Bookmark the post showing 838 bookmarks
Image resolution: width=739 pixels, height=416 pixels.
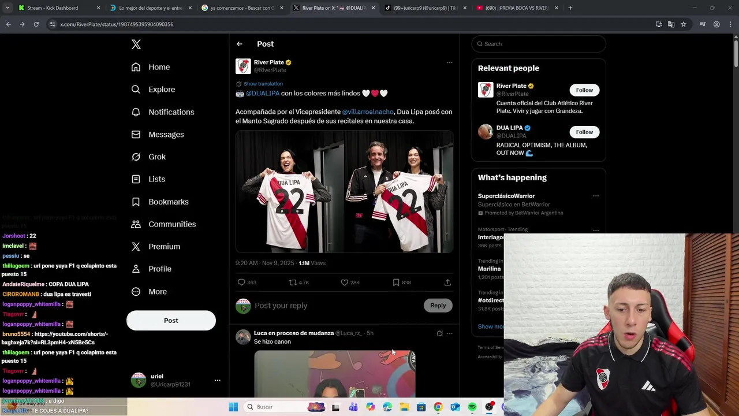(x=402, y=283)
